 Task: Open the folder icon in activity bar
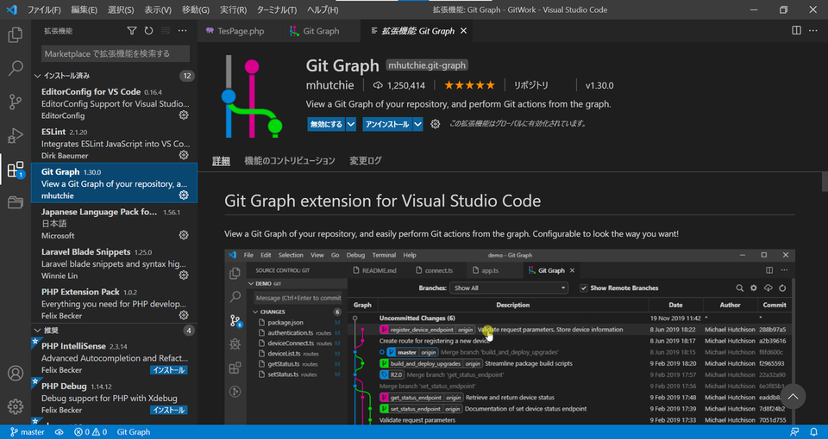(x=16, y=202)
